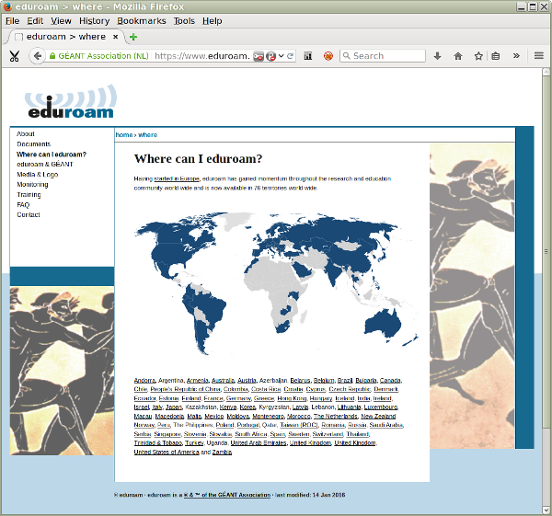Click the eduroam logo
The width and height of the screenshot is (552, 516).
coord(71,101)
